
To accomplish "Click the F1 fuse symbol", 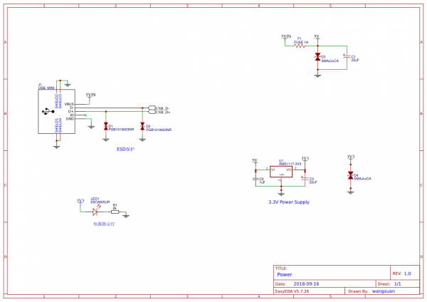I will click(300, 45).
